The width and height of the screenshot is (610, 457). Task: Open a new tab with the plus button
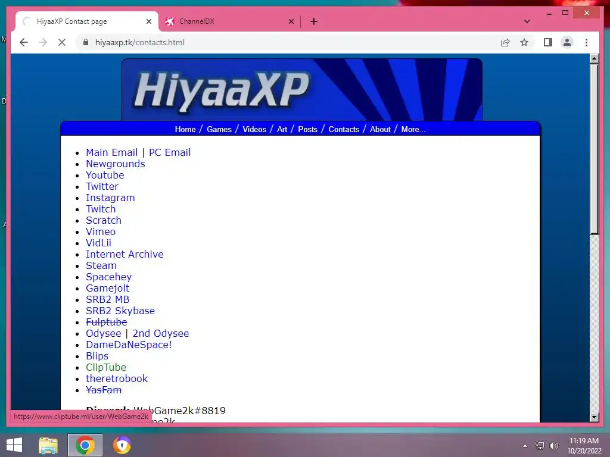314,21
